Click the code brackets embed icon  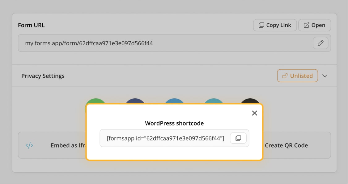click(x=29, y=145)
